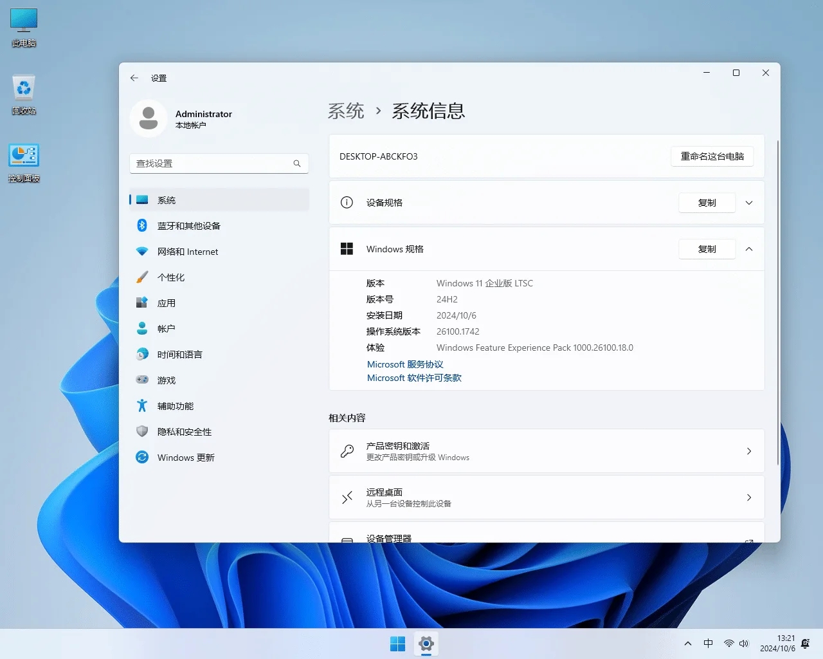Click the remote desktop icon
Viewport: 823px width, 659px height.
click(x=347, y=497)
